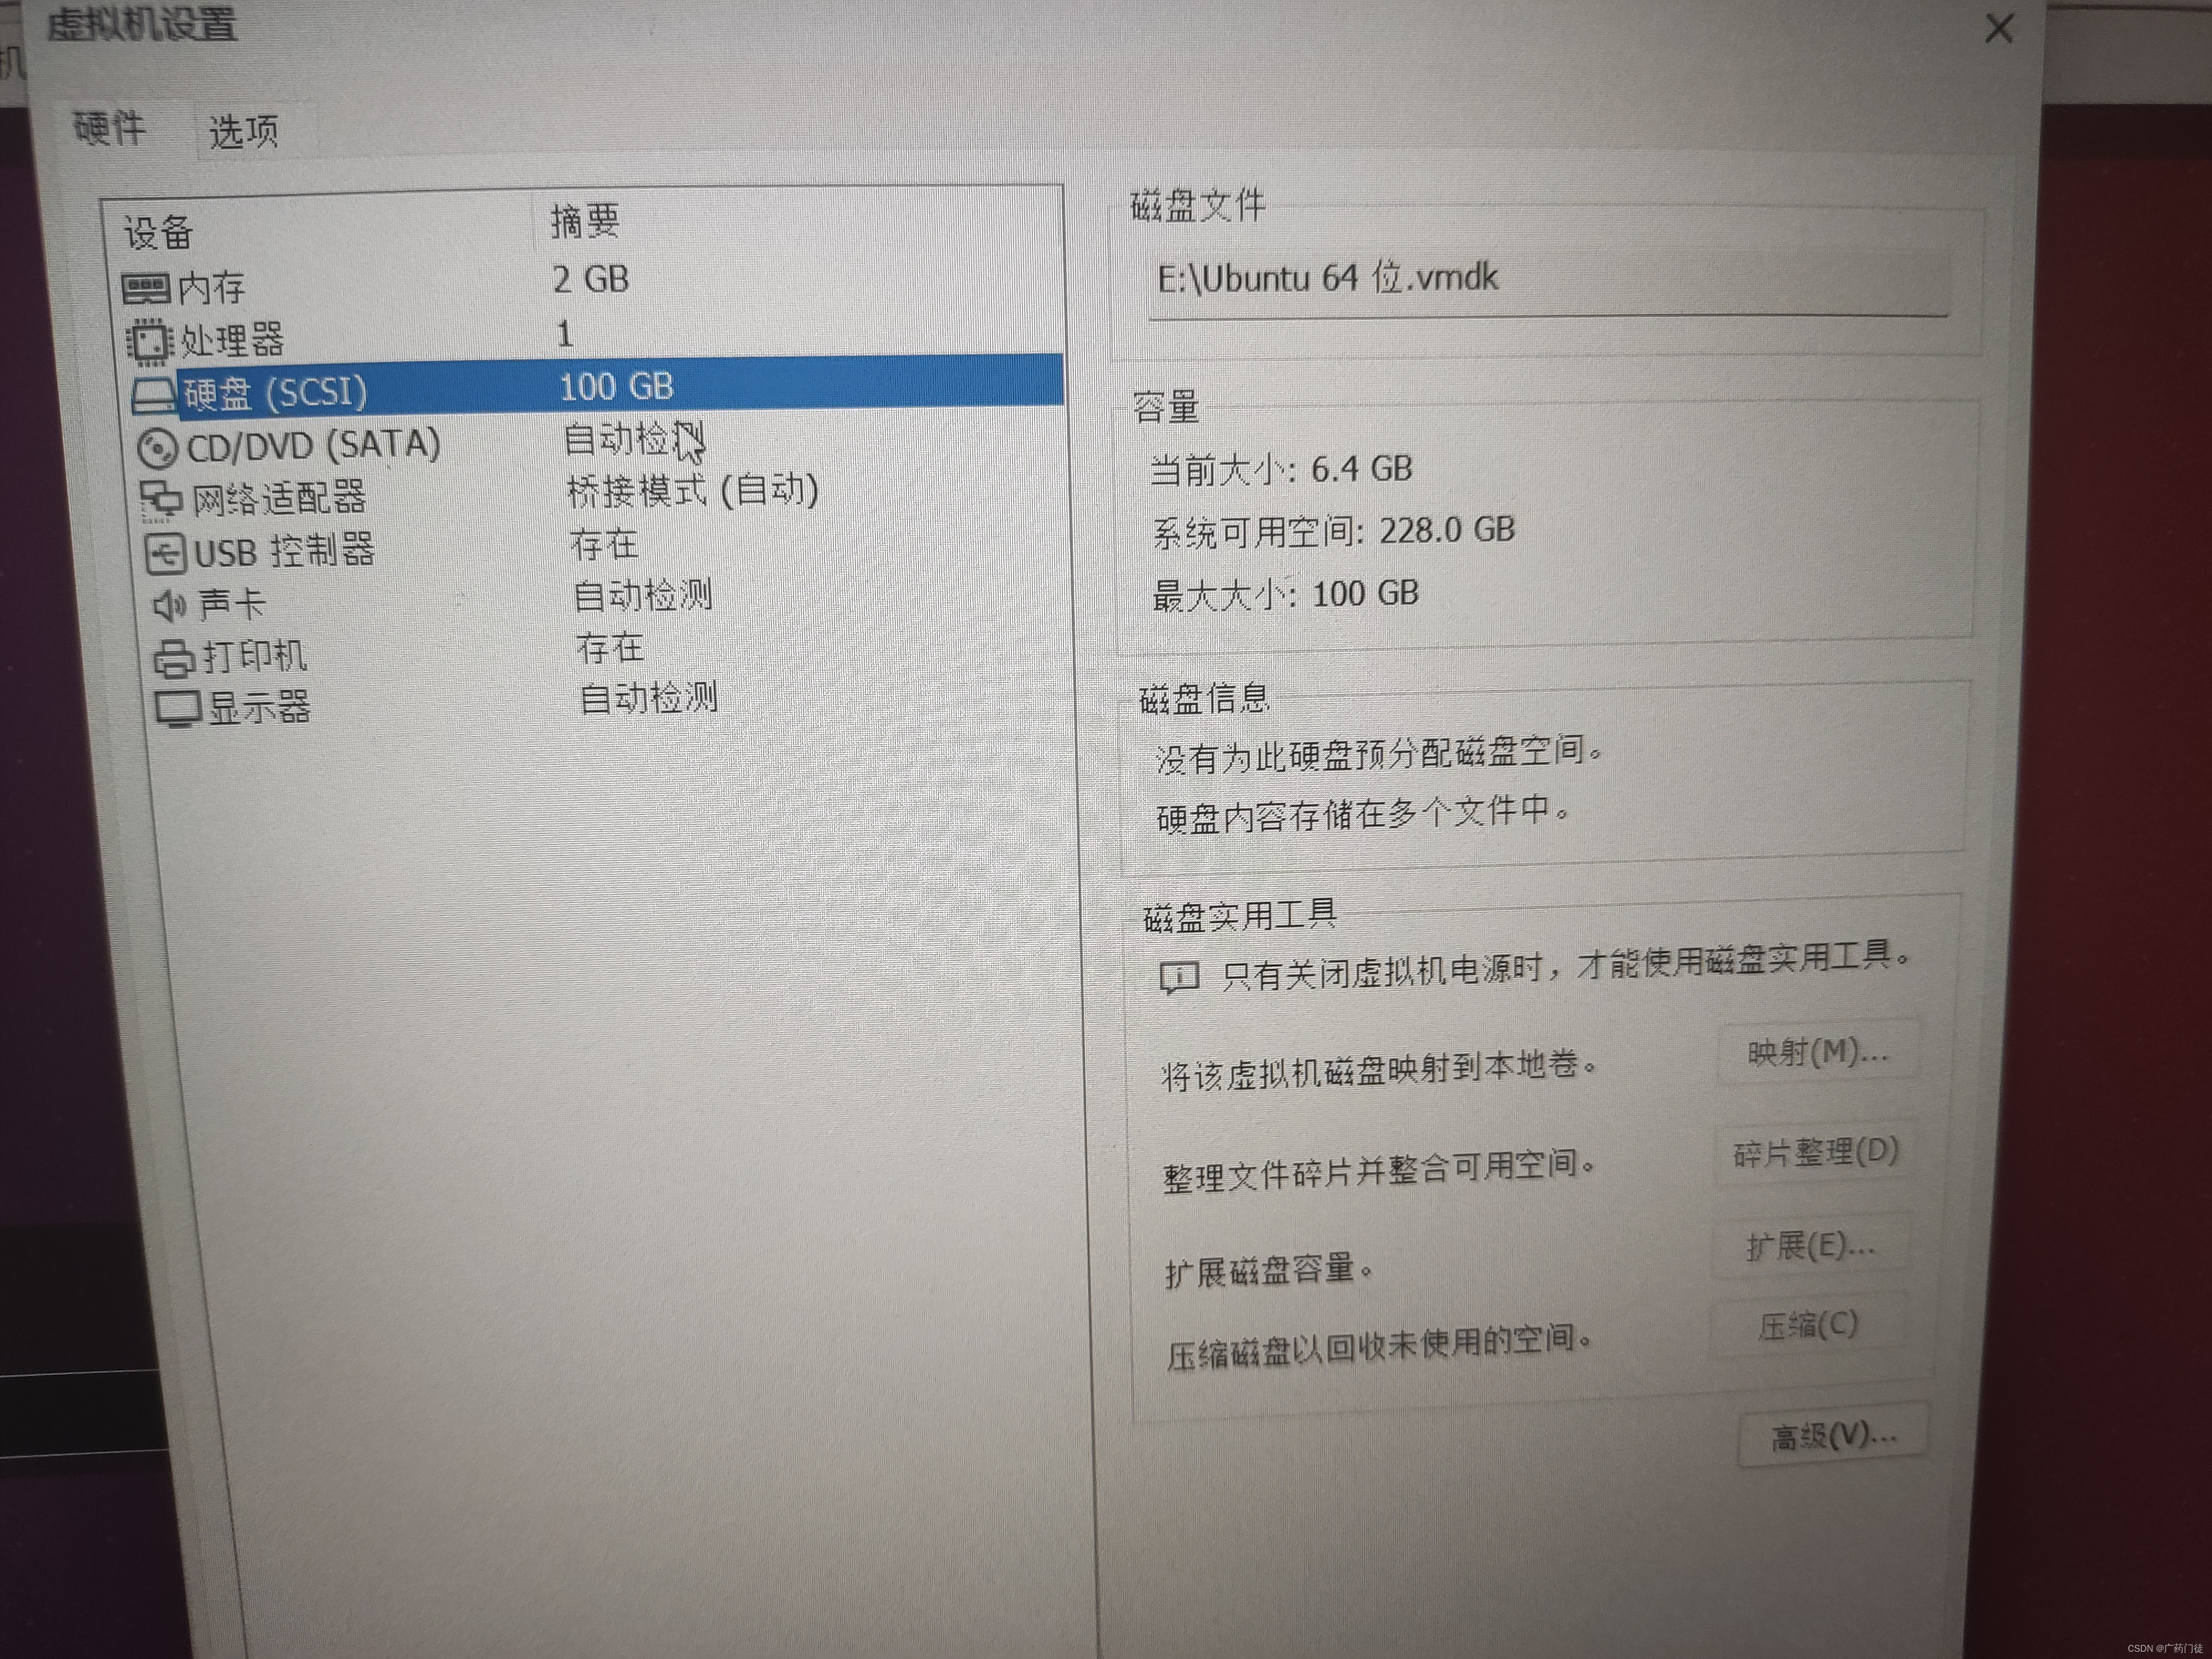The width and height of the screenshot is (2212, 1659).
Task: Switch to the 硬件 (Hardware) tab
Action: point(110,128)
